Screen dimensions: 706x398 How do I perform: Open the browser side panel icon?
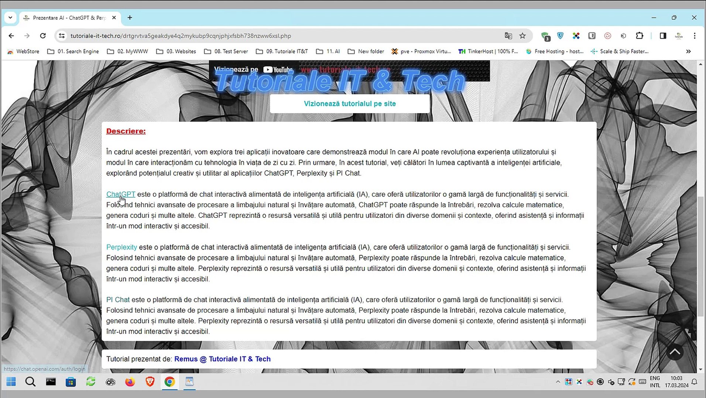(x=663, y=36)
